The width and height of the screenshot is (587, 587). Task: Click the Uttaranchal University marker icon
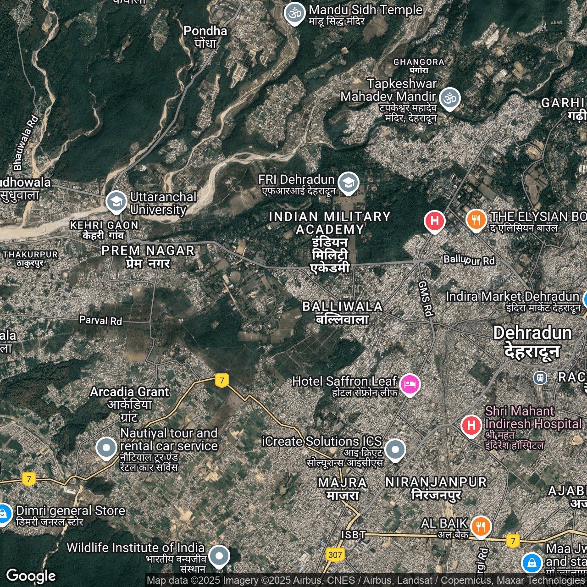point(116,201)
